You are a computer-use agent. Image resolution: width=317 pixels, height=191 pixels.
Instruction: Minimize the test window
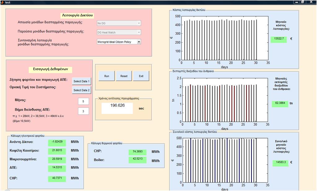297,2
